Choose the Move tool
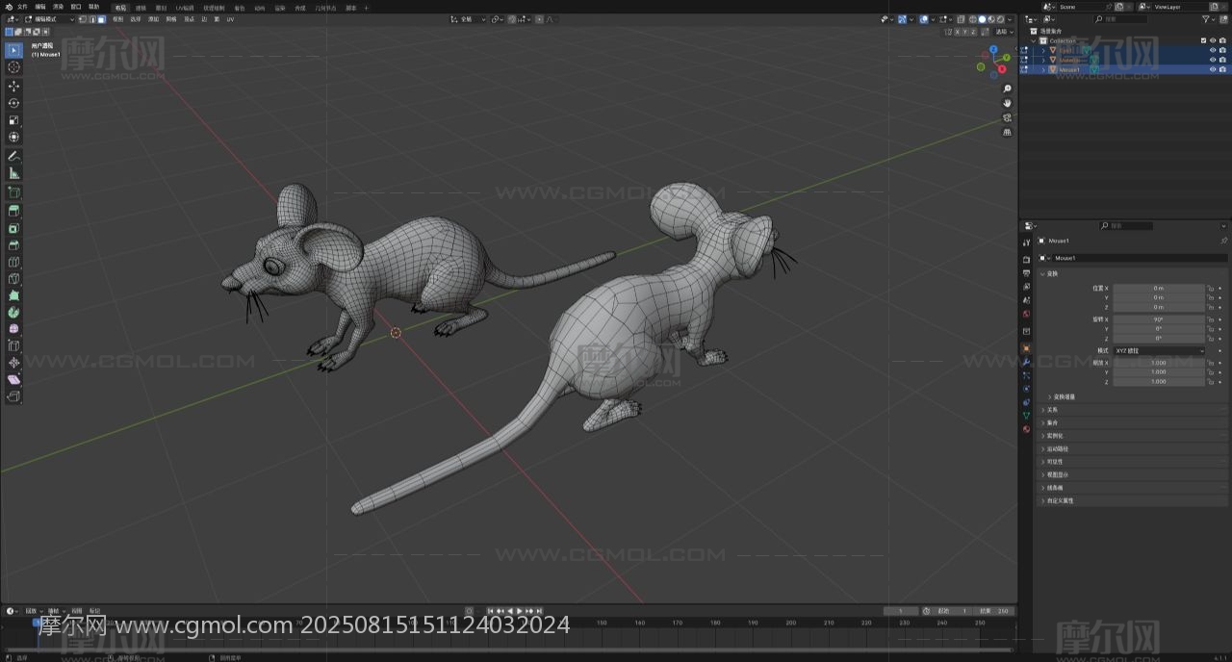1232x662 pixels. pyautogui.click(x=13, y=86)
